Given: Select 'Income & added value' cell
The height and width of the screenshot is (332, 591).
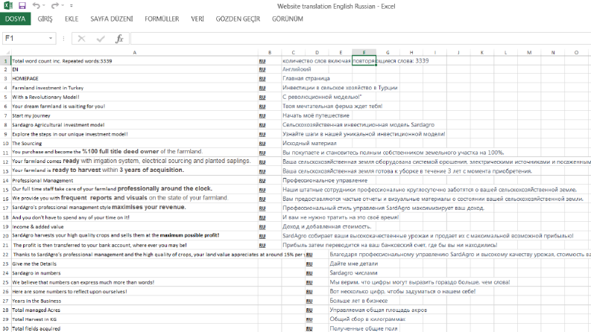Looking at the screenshot, I should (x=135, y=226).
